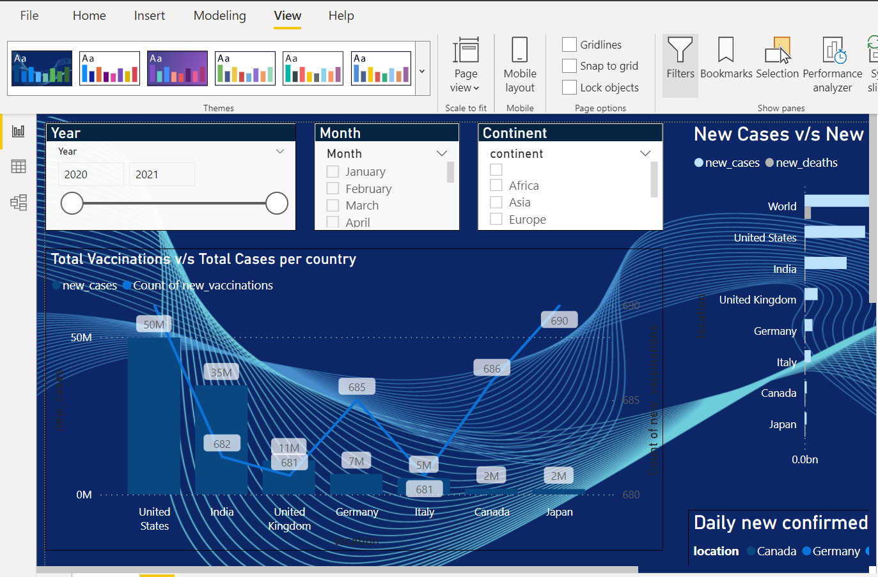
Task: Show the Filters pane
Action: 680,61
